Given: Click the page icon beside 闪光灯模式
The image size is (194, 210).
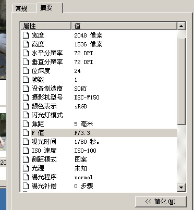Looking at the screenshot, I should coord(26,115).
